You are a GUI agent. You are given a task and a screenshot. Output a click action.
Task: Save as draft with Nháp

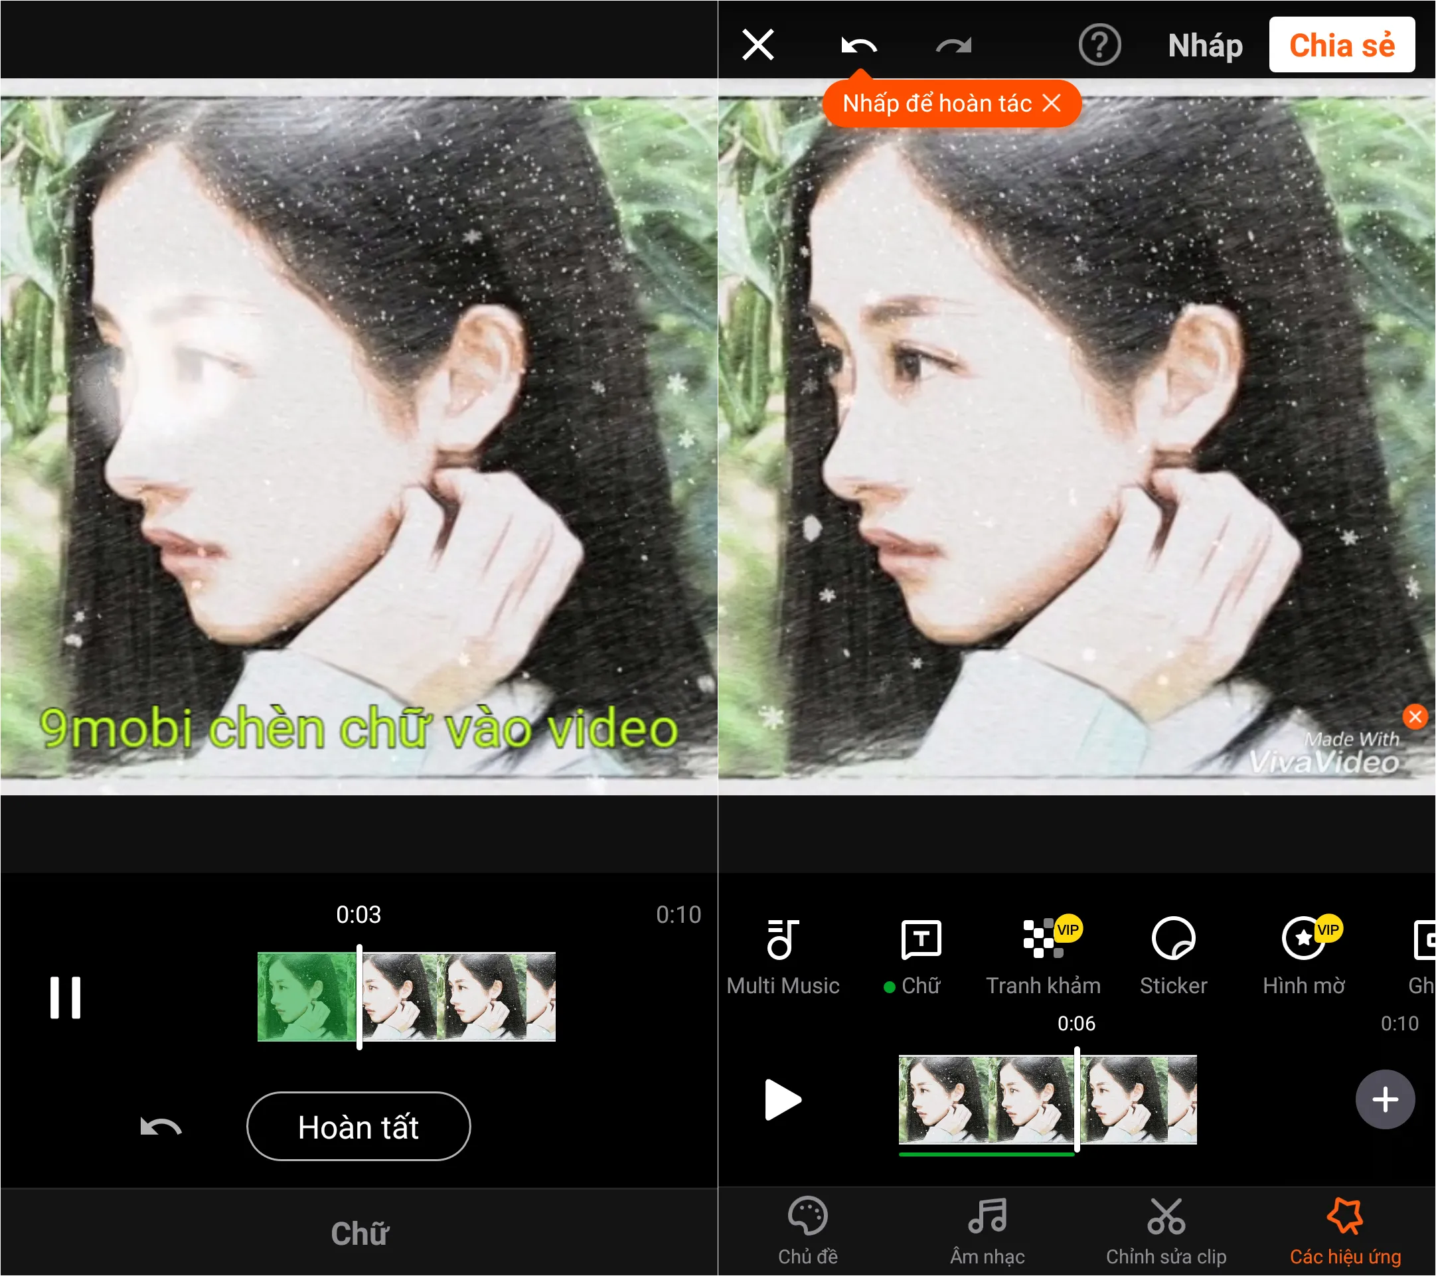tap(1205, 46)
